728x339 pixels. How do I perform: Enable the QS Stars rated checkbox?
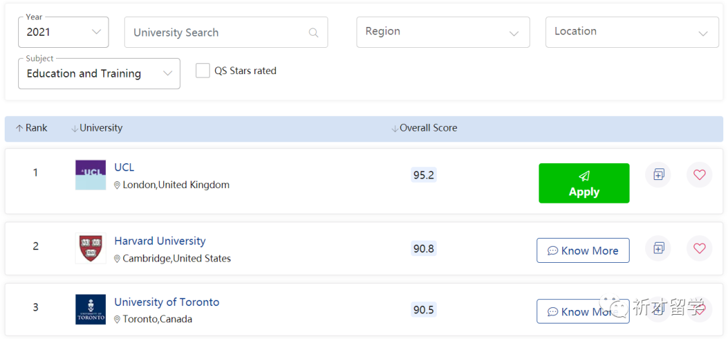(203, 71)
